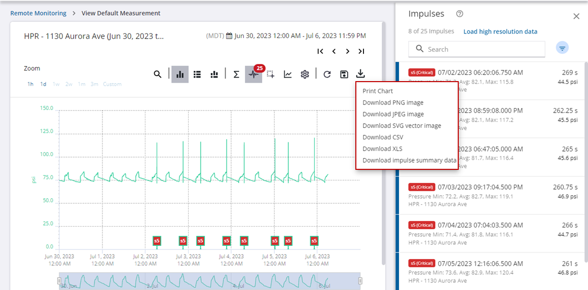Image resolution: width=588 pixels, height=290 pixels.
Task: Click View Default Measurement breadcrumb text
Action: pyautogui.click(x=121, y=13)
